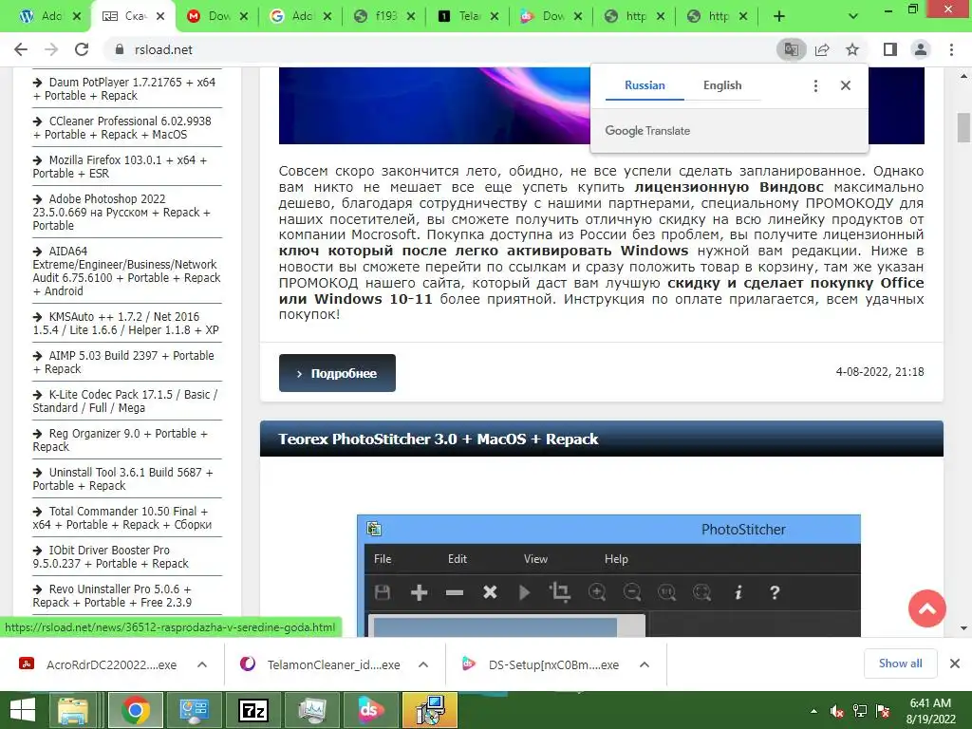Bookmark this page with the star icon
The image size is (972, 729).
852,49
